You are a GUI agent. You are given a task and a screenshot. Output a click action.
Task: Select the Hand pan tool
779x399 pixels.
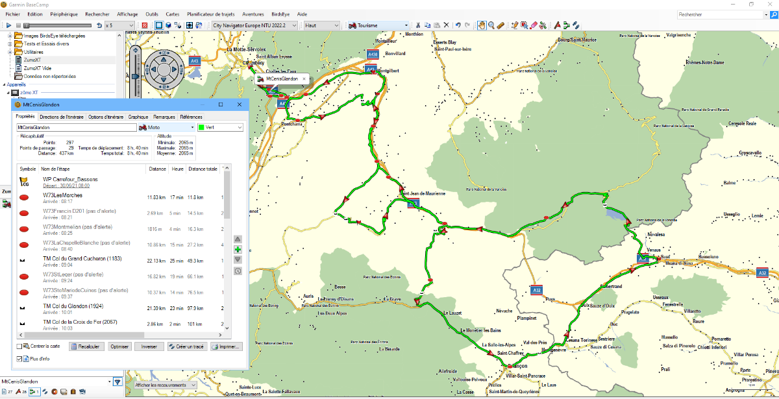482,25
